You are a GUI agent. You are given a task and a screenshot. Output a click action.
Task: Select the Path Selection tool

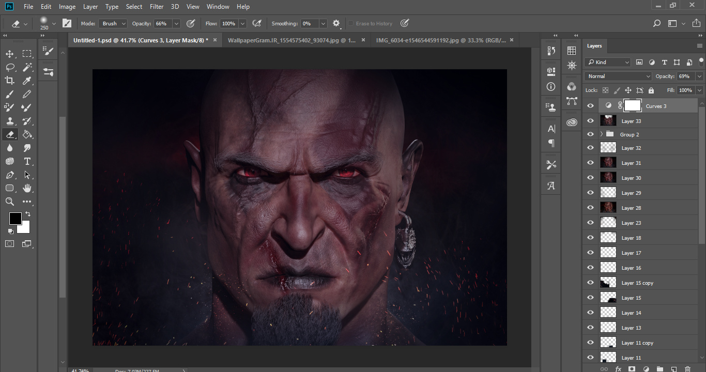[x=27, y=175]
